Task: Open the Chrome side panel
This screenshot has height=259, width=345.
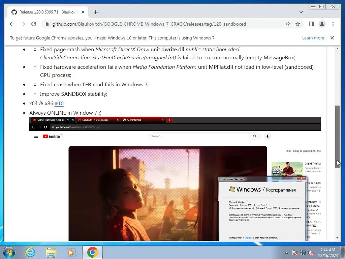Action: pyautogui.click(x=311, y=24)
